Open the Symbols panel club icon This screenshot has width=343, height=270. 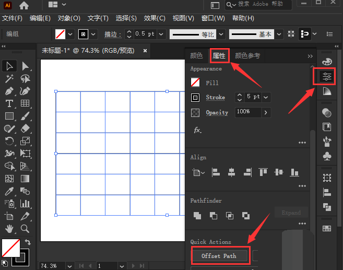pyautogui.click(x=327, y=156)
